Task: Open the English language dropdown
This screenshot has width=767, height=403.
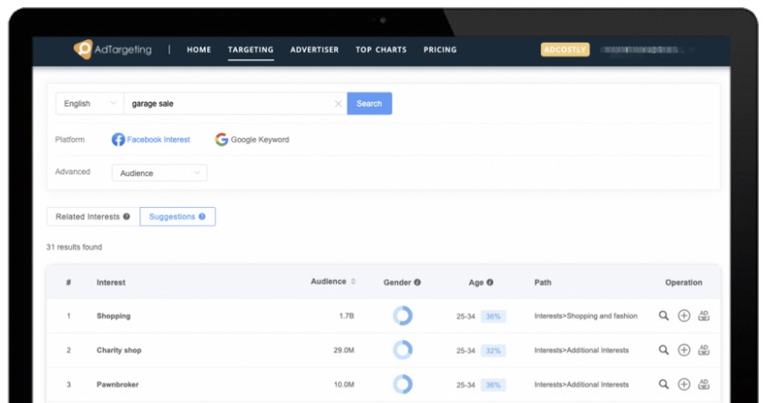Action: click(x=89, y=104)
